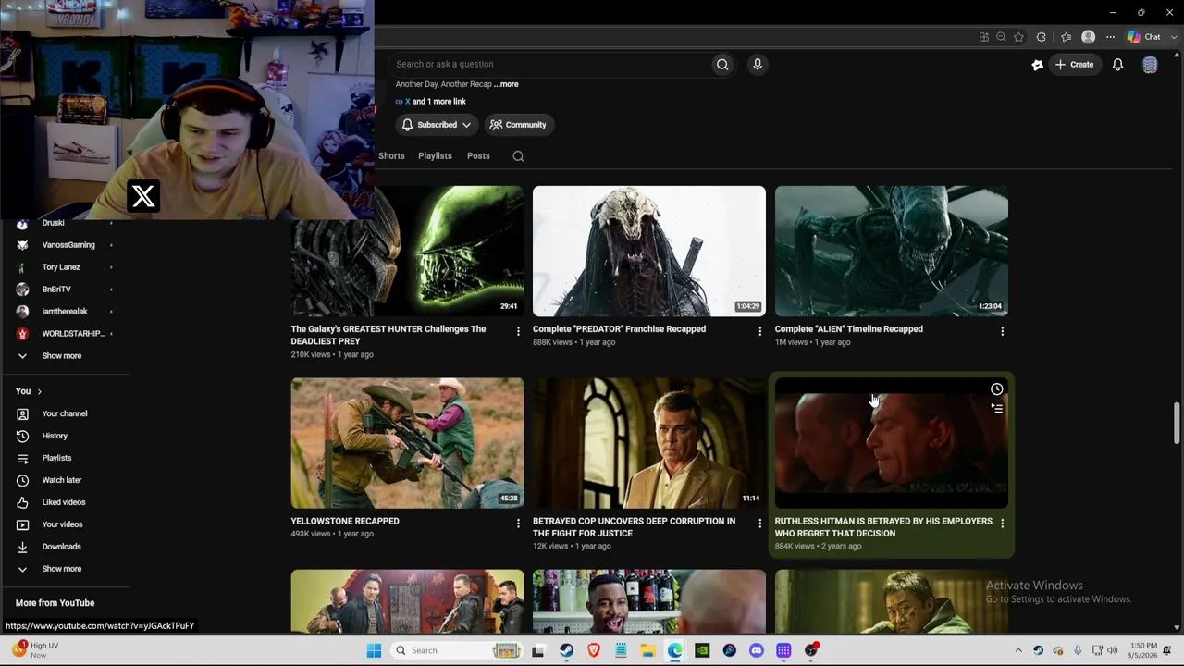Open the taskbar volume control icon

pyautogui.click(x=1112, y=650)
